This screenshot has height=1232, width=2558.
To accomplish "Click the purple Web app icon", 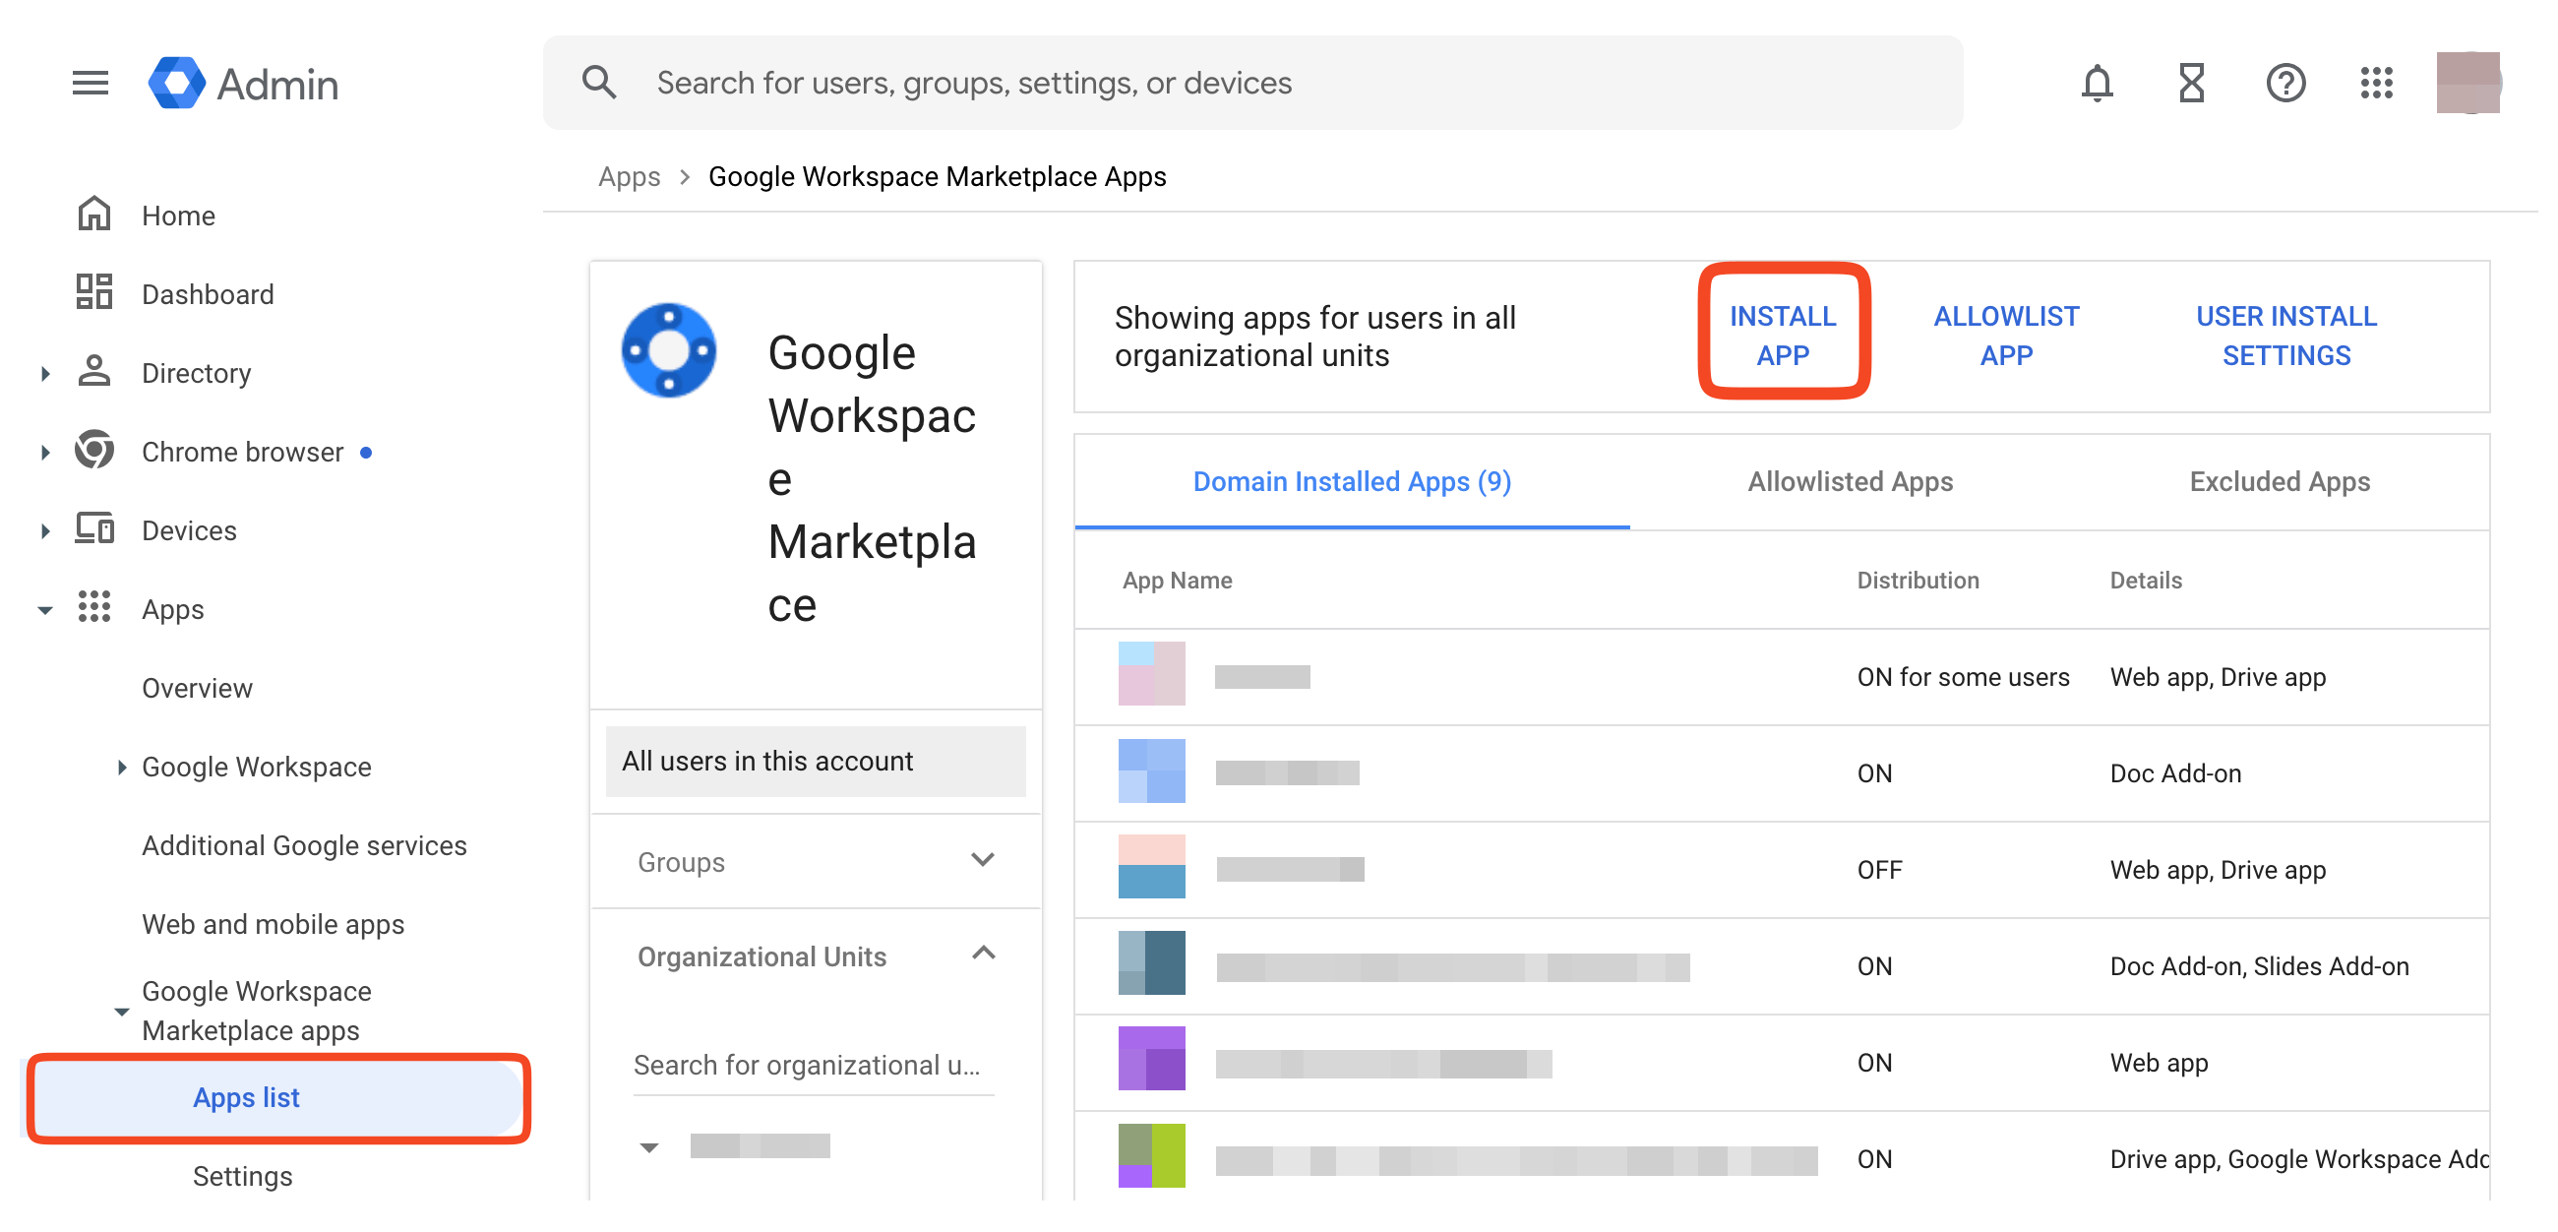I will 1151,1060.
